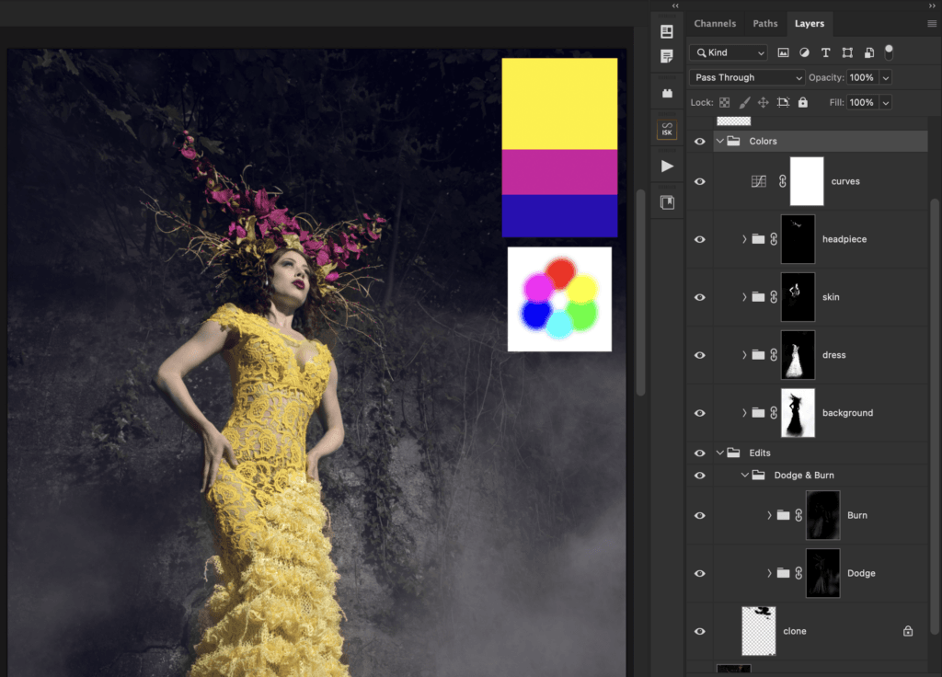Click the mask link icon on headpiece group
Image resolution: width=942 pixels, height=677 pixels.
click(x=774, y=239)
